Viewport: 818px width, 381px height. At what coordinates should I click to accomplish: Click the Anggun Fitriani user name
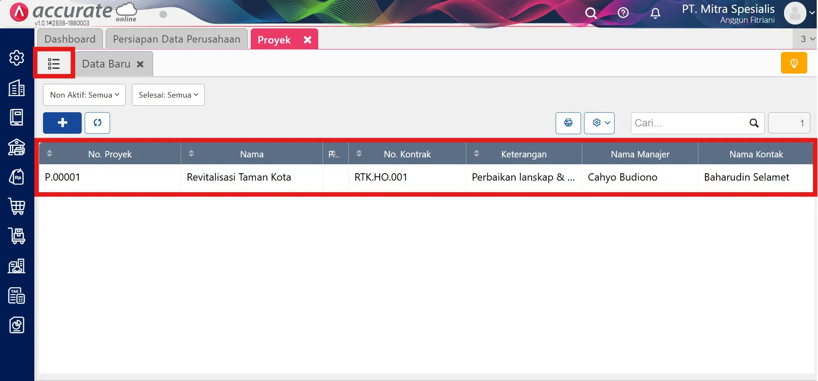point(747,20)
